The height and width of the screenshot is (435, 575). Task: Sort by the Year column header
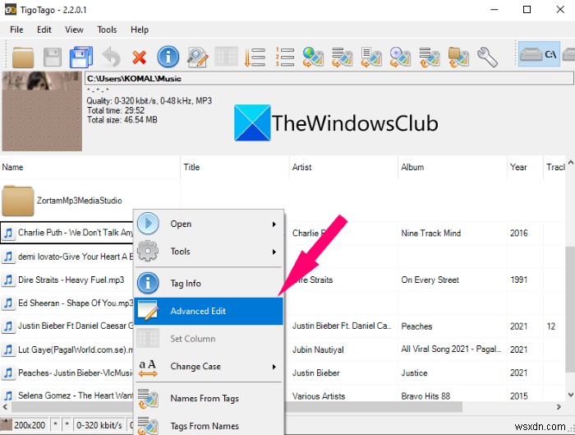(x=525, y=168)
